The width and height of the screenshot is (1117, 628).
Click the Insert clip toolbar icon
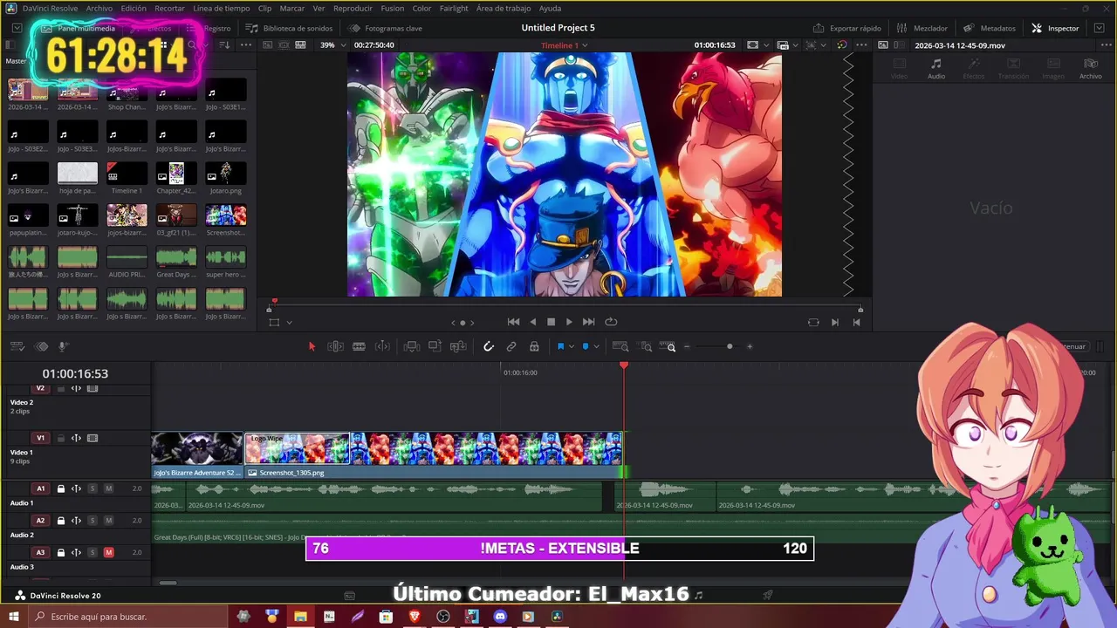[x=412, y=346]
